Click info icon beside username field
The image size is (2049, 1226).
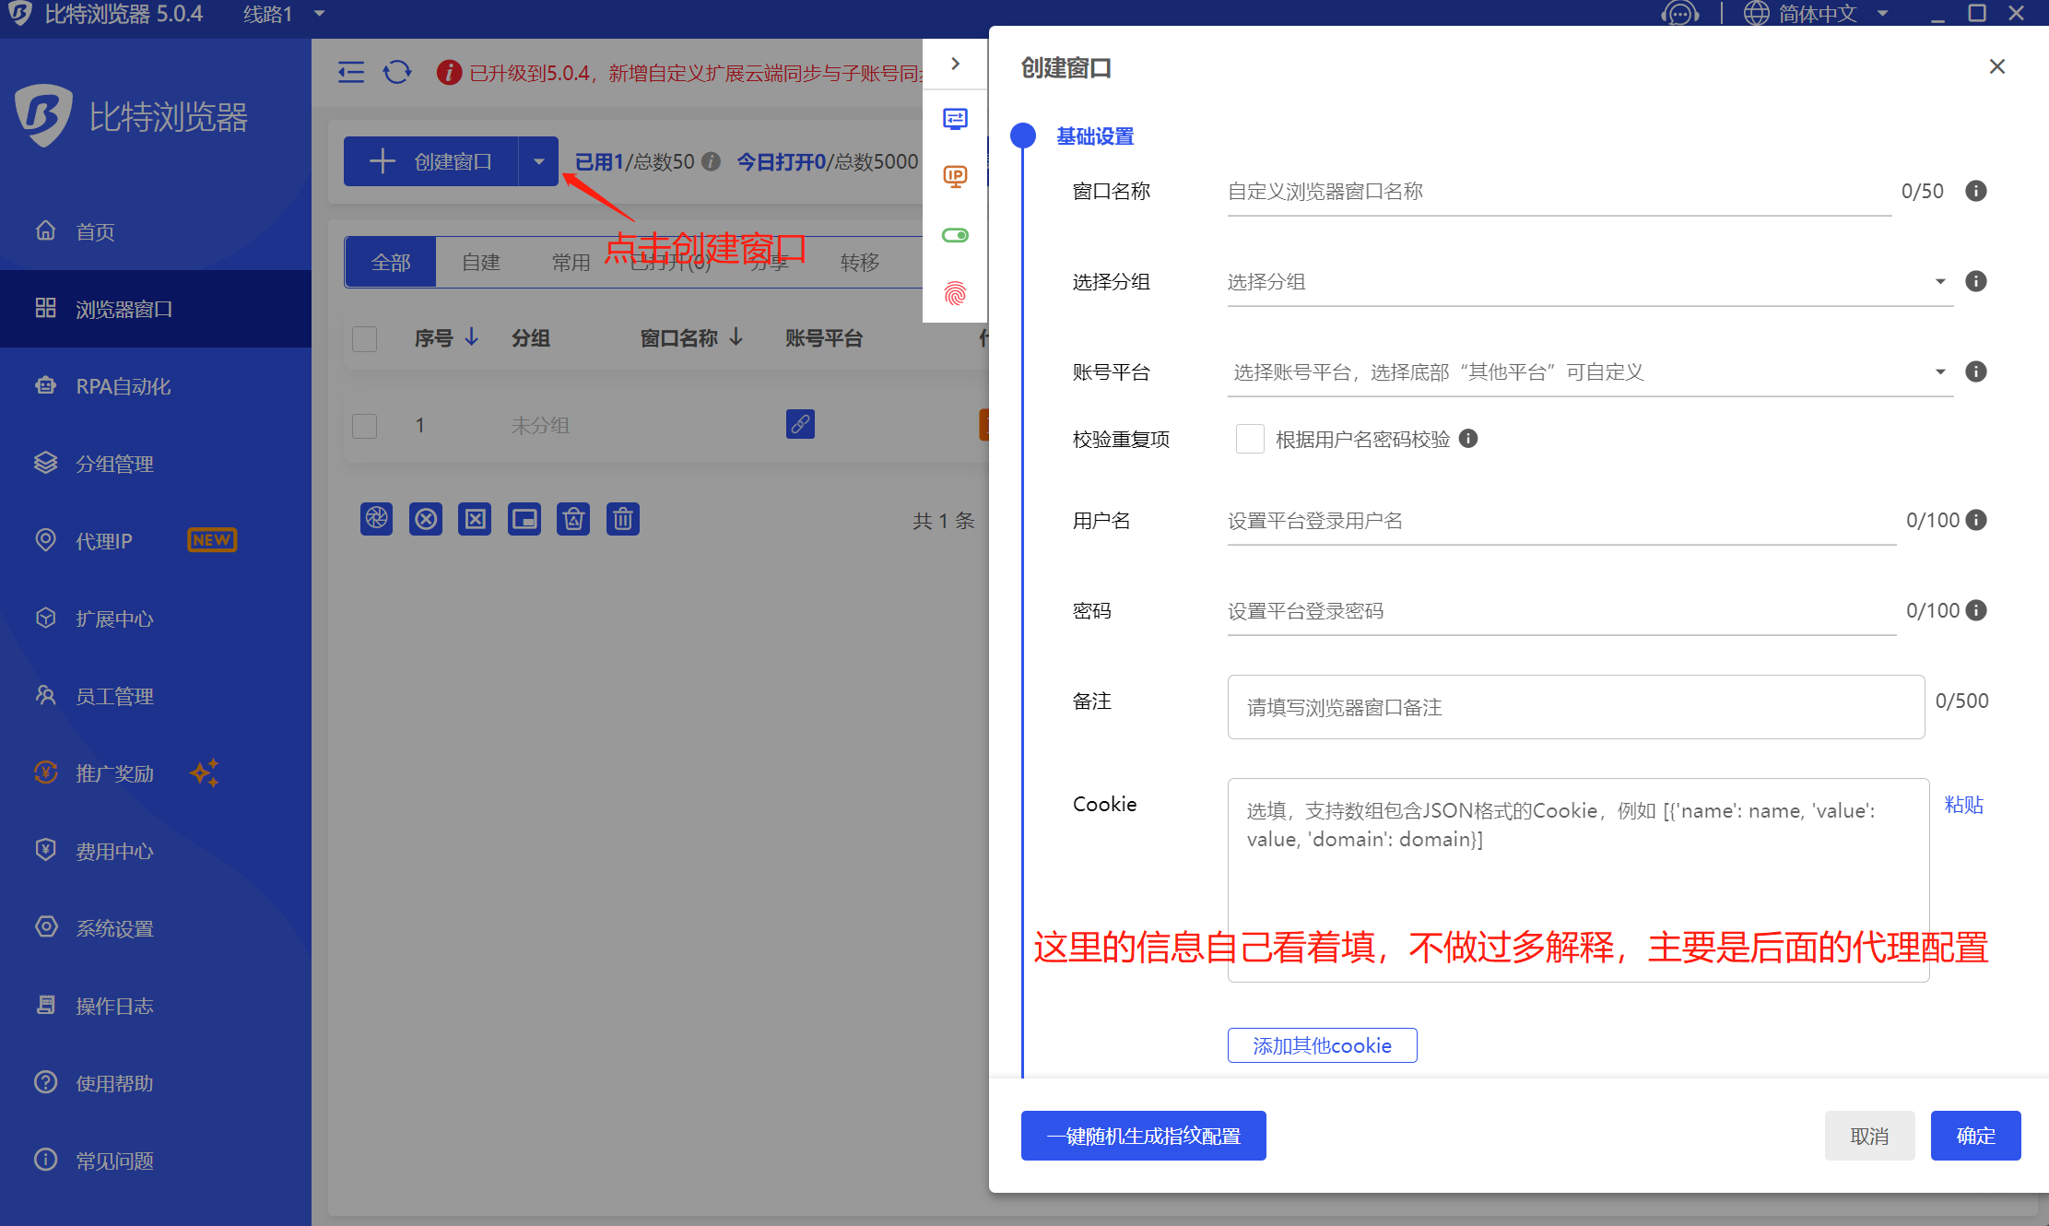[1976, 520]
